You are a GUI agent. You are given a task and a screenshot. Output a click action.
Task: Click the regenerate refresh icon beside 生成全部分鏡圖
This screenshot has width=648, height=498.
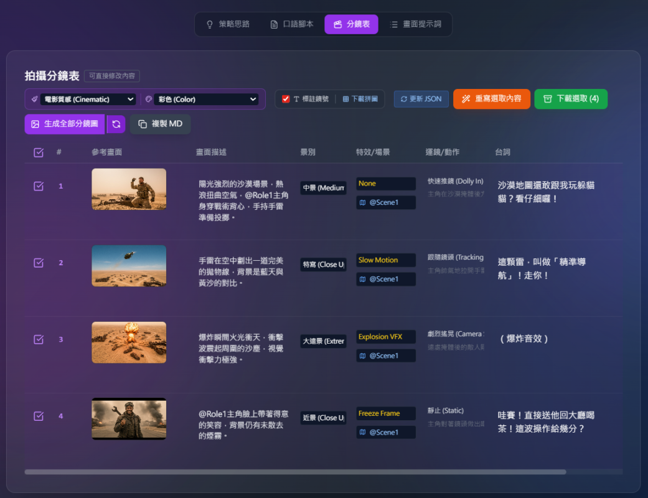click(116, 124)
